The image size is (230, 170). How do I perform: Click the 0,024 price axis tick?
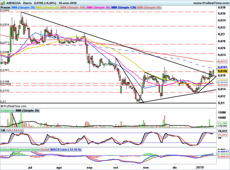tap(222, 55)
